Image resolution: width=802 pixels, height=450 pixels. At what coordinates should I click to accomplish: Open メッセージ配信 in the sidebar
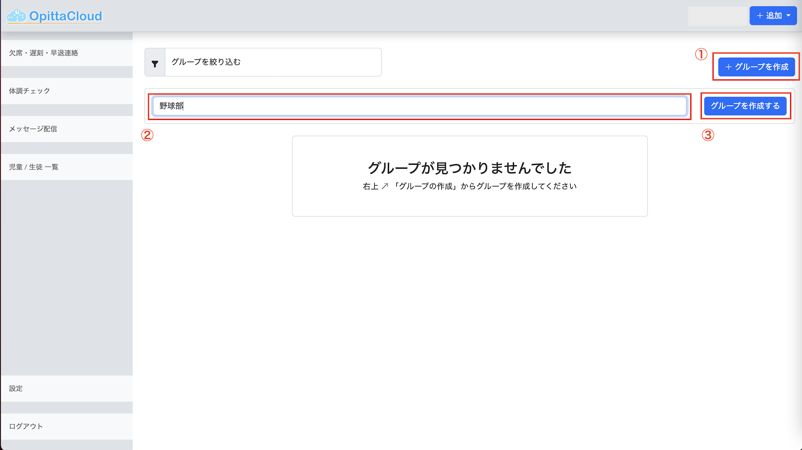pos(67,129)
